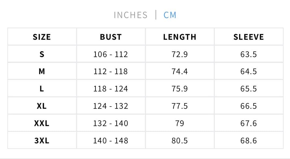
Task: Click bust value 140 - 148
Action: coord(111,140)
